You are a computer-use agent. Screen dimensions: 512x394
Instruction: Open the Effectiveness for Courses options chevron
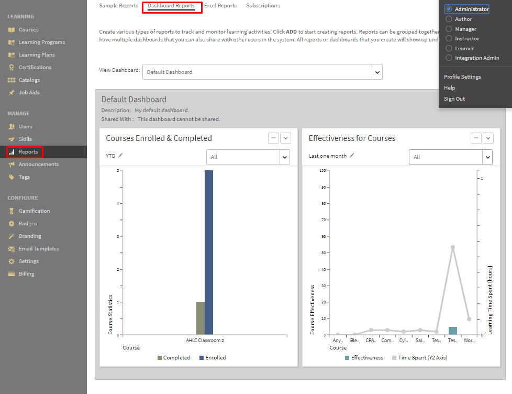tap(488, 138)
